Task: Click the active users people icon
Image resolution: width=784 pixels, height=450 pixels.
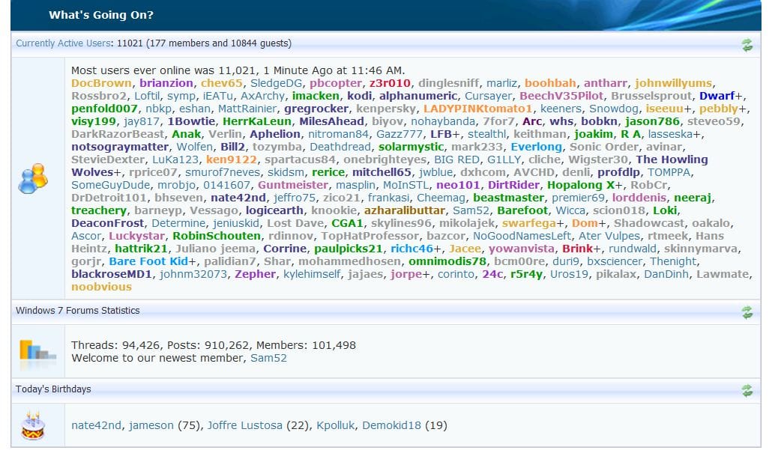Action: pyautogui.click(x=33, y=178)
